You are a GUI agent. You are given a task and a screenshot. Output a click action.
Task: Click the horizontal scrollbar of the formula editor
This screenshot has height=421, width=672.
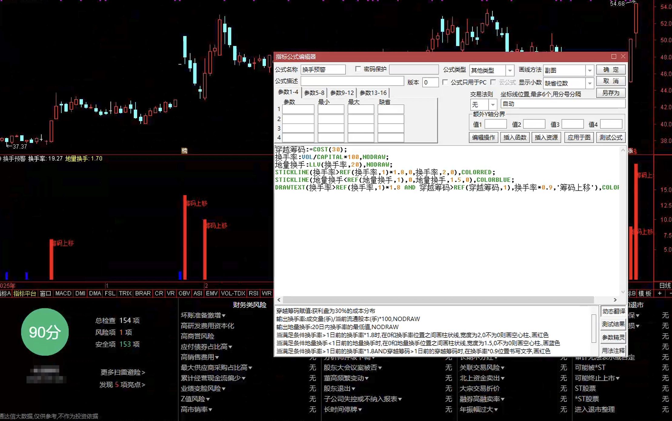pos(438,300)
